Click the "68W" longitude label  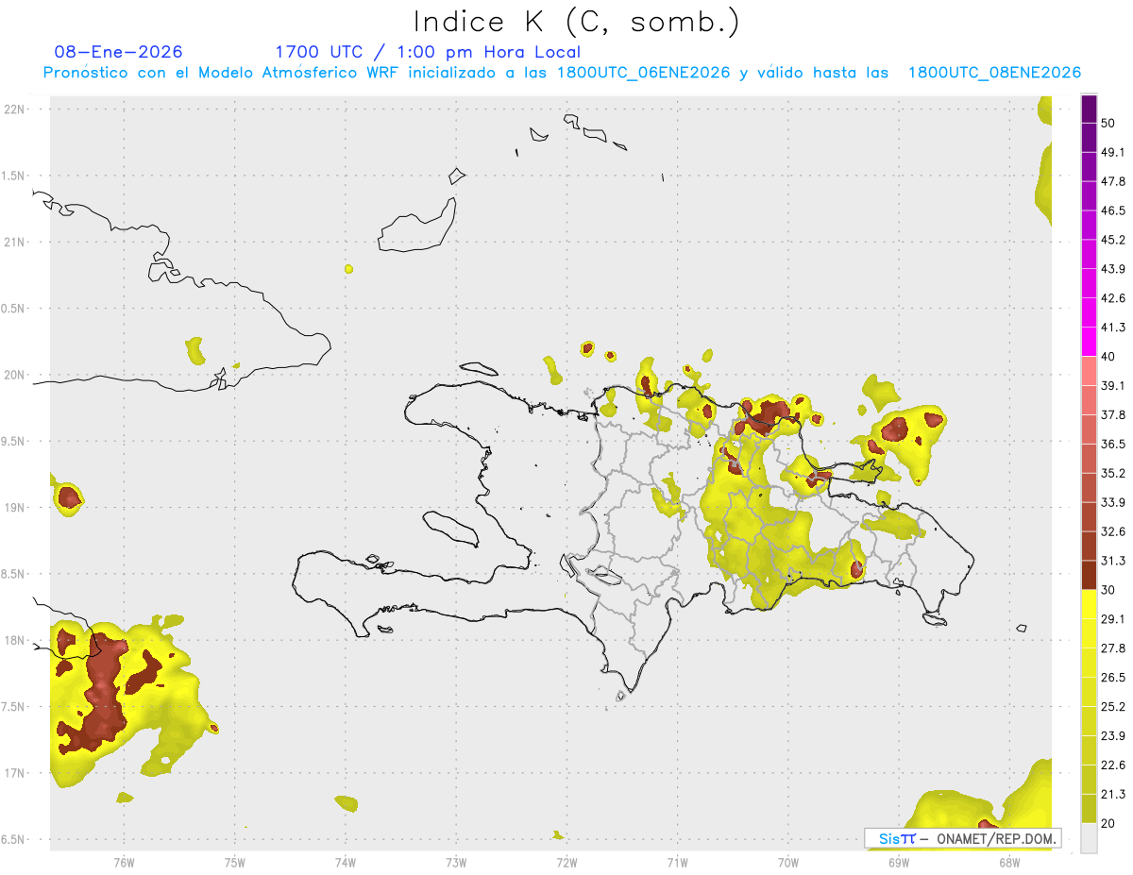(1009, 862)
